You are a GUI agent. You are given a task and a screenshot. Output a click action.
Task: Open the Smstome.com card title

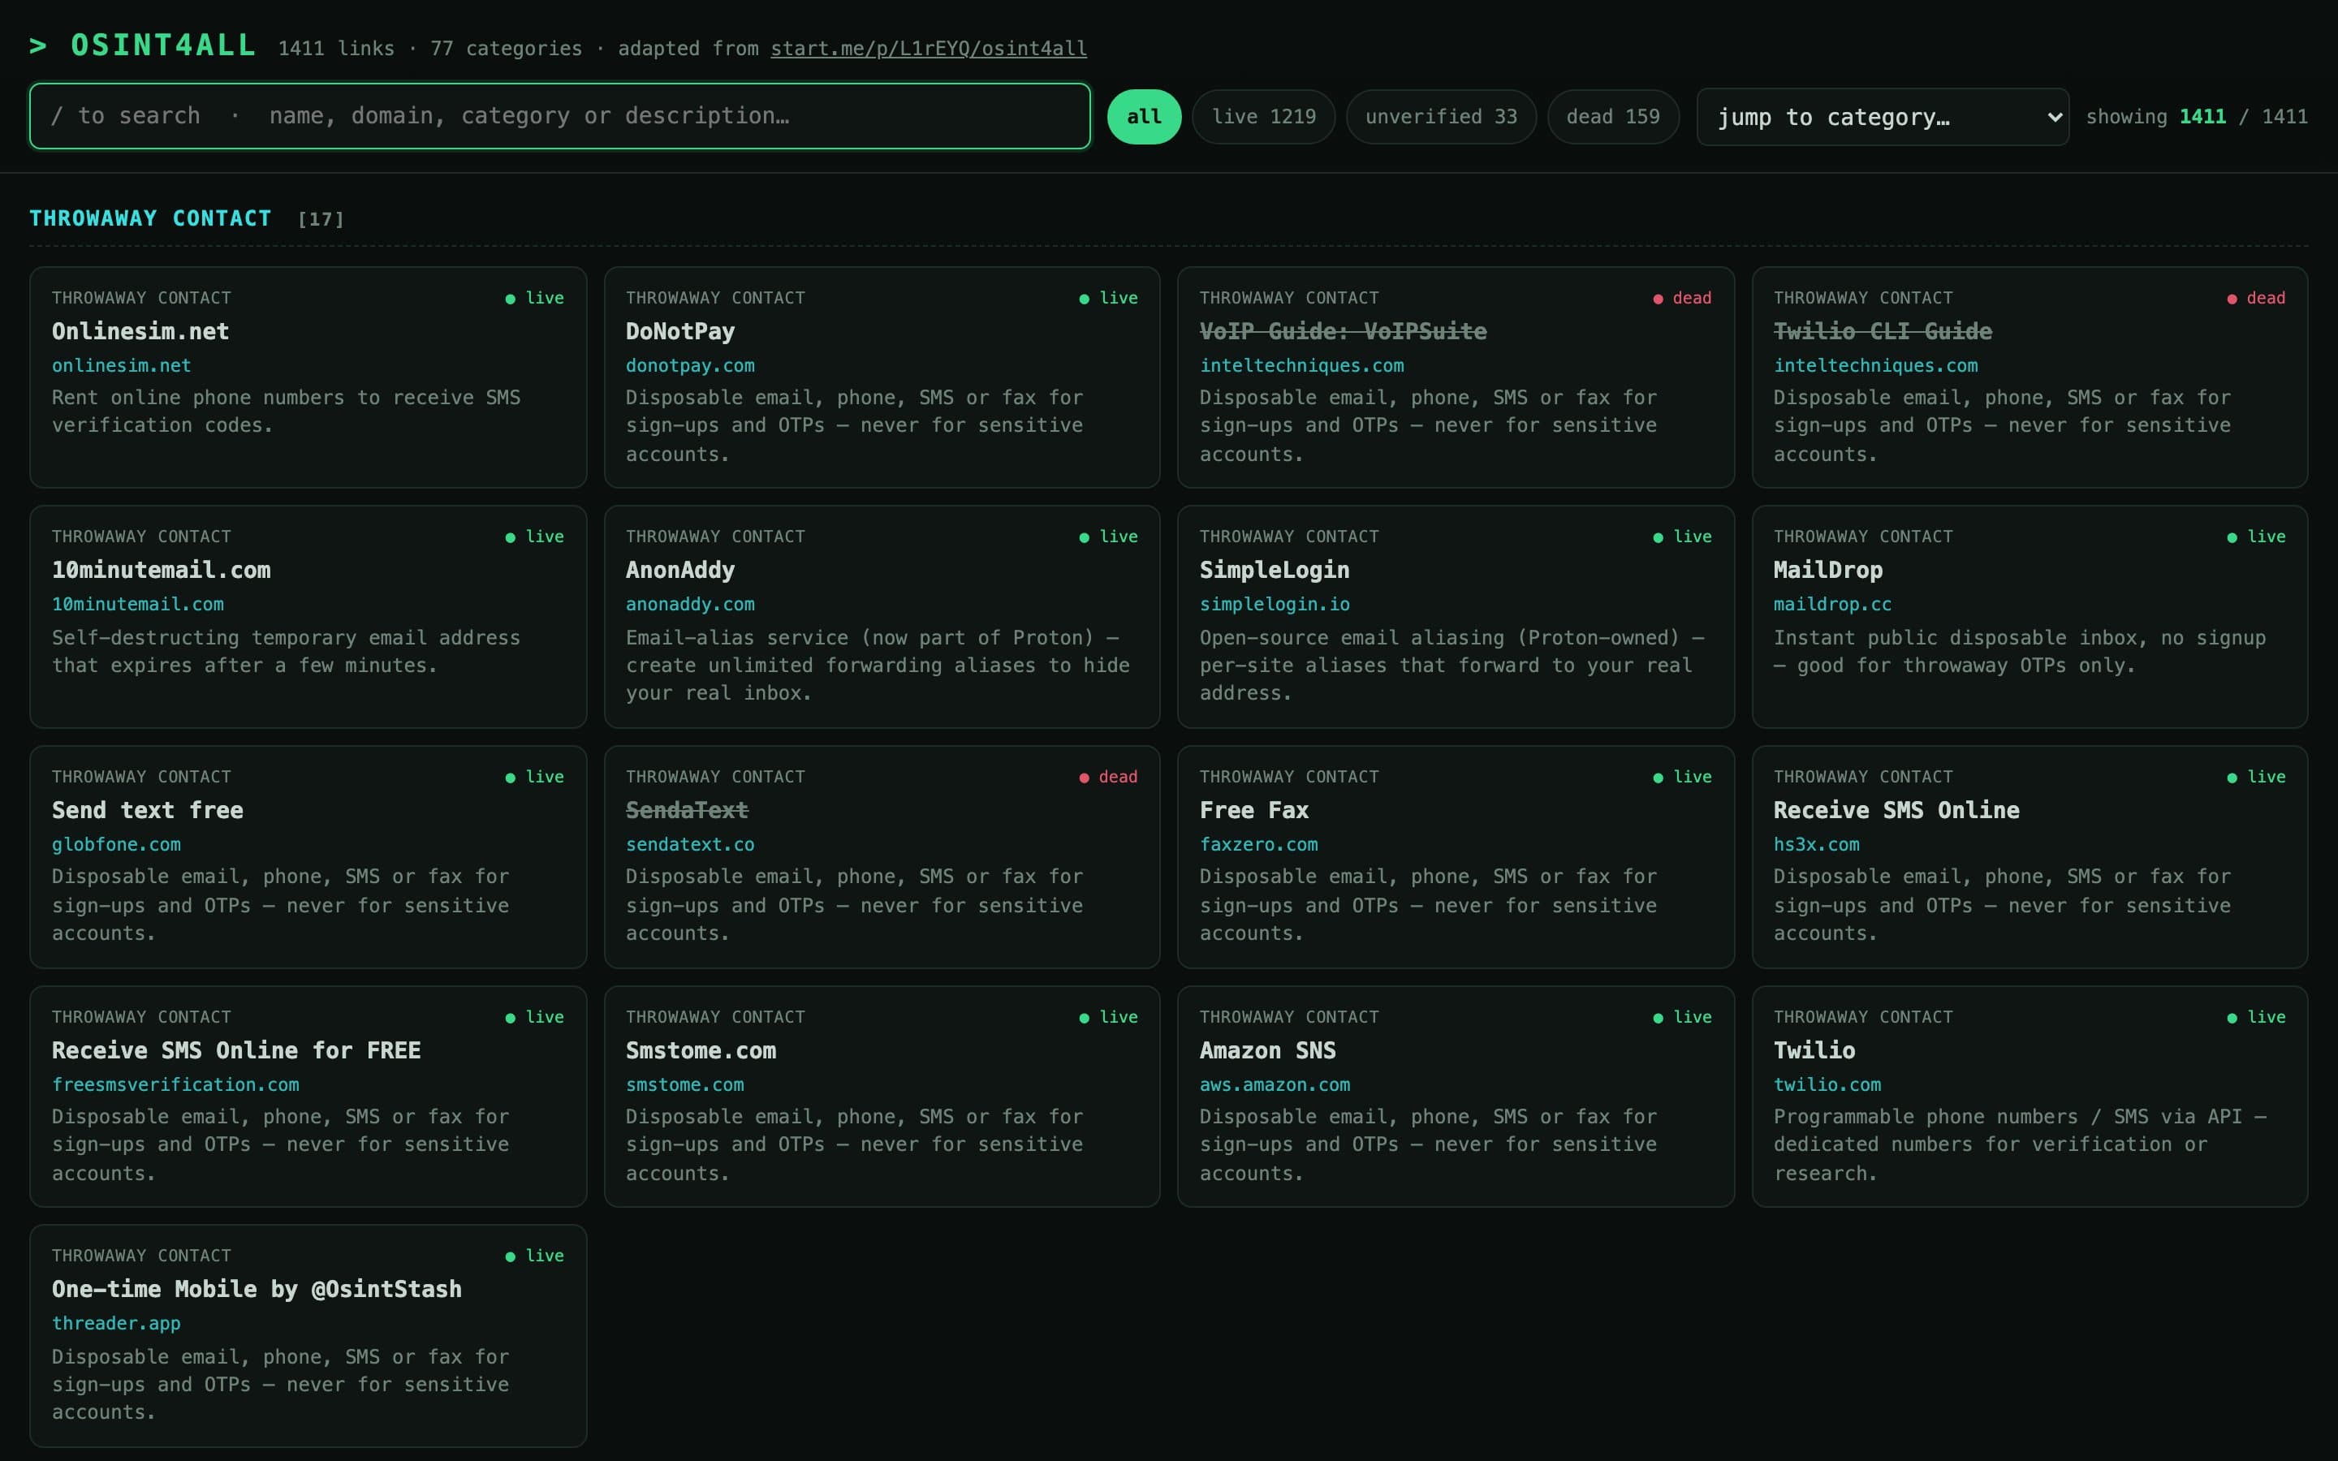tap(701, 1050)
